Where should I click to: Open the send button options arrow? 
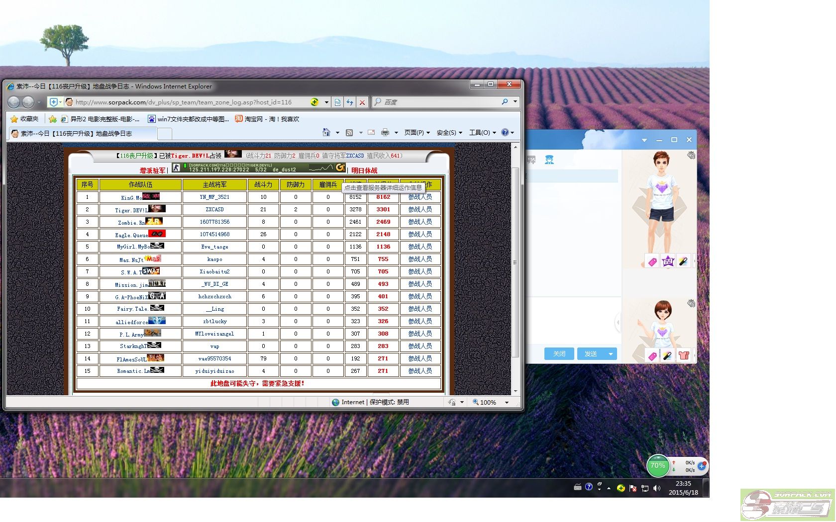coord(611,354)
